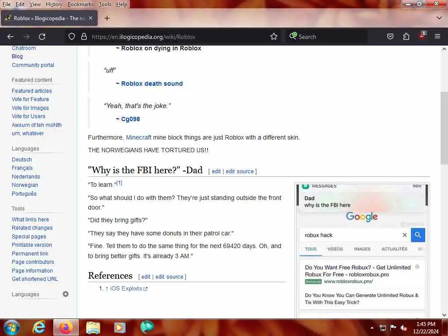Open the green chat app on taskbar
The image size is (448, 336).
pos(147,327)
